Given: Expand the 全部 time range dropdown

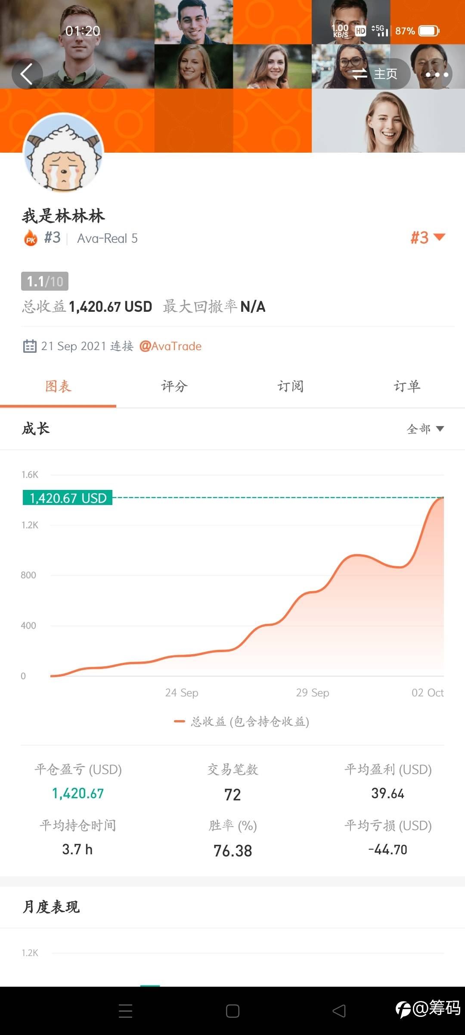Looking at the screenshot, I should pos(425,429).
